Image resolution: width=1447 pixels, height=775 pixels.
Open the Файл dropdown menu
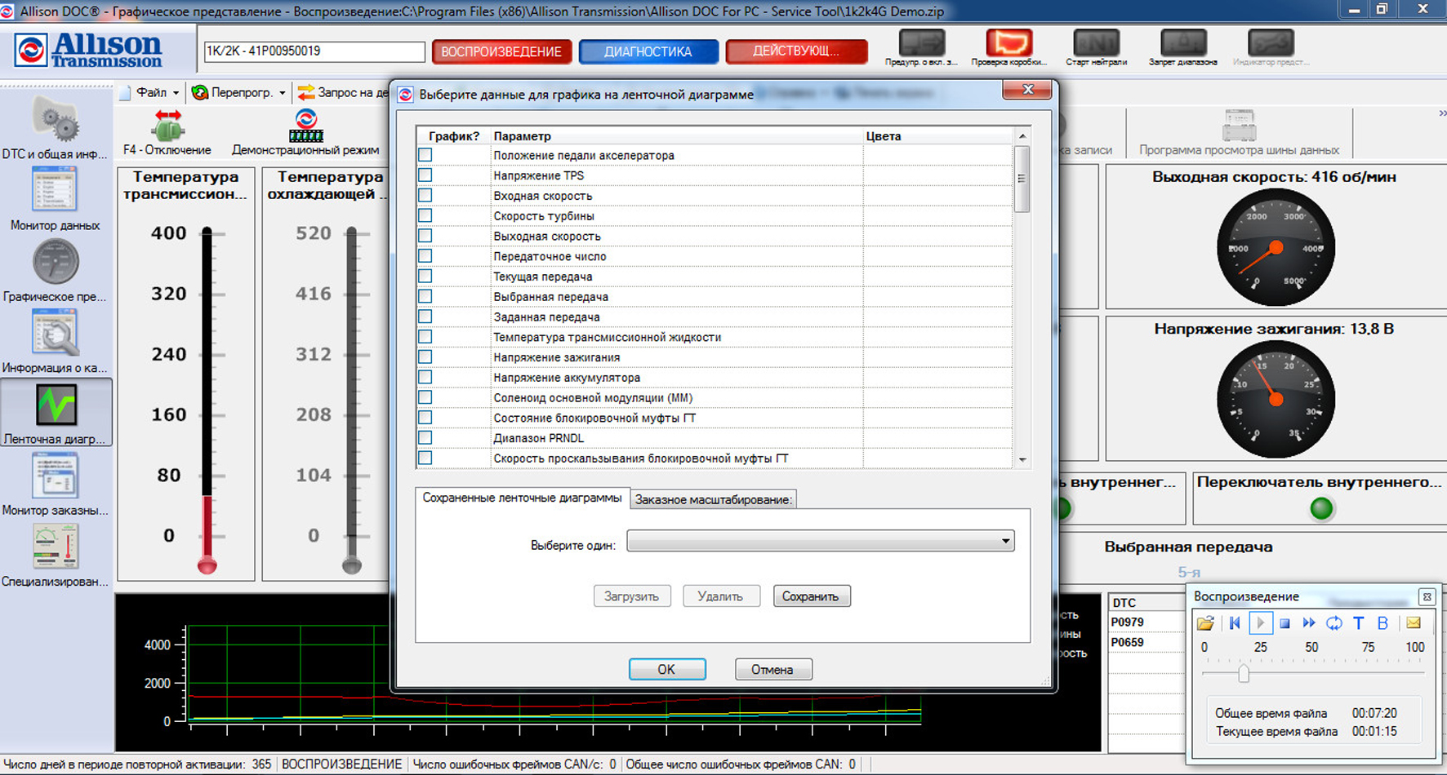click(x=152, y=93)
